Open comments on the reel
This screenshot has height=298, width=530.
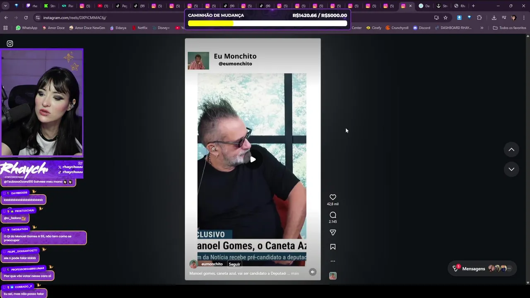[x=332, y=215]
